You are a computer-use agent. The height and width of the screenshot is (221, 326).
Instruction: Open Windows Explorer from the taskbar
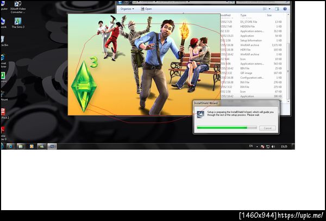tap(21, 147)
